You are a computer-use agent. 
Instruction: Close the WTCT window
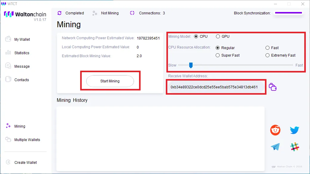coord(303,4)
